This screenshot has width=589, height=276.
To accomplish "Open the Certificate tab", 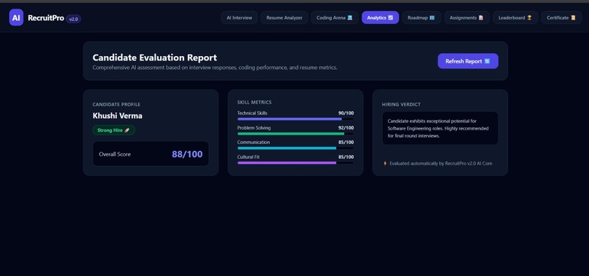I will [x=561, y=17].
